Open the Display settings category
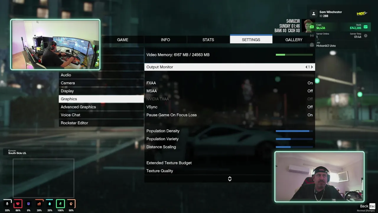This screenshot has height=213, width=378. point(101,91)
